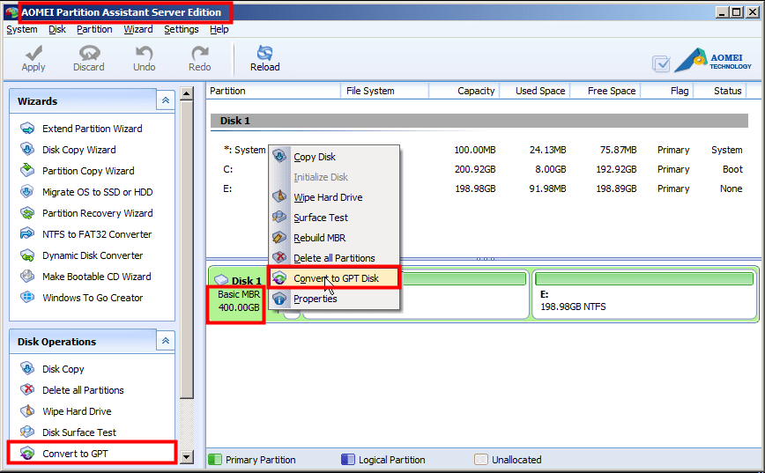Click the sidebar scrollbar down arrow
Viewport: 765px width, 473px height.
coord(186,457)
